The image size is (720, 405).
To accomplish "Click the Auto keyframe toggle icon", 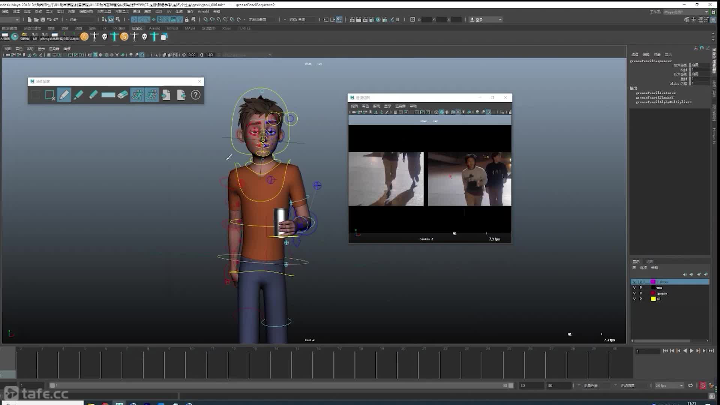I will [703, 385].
